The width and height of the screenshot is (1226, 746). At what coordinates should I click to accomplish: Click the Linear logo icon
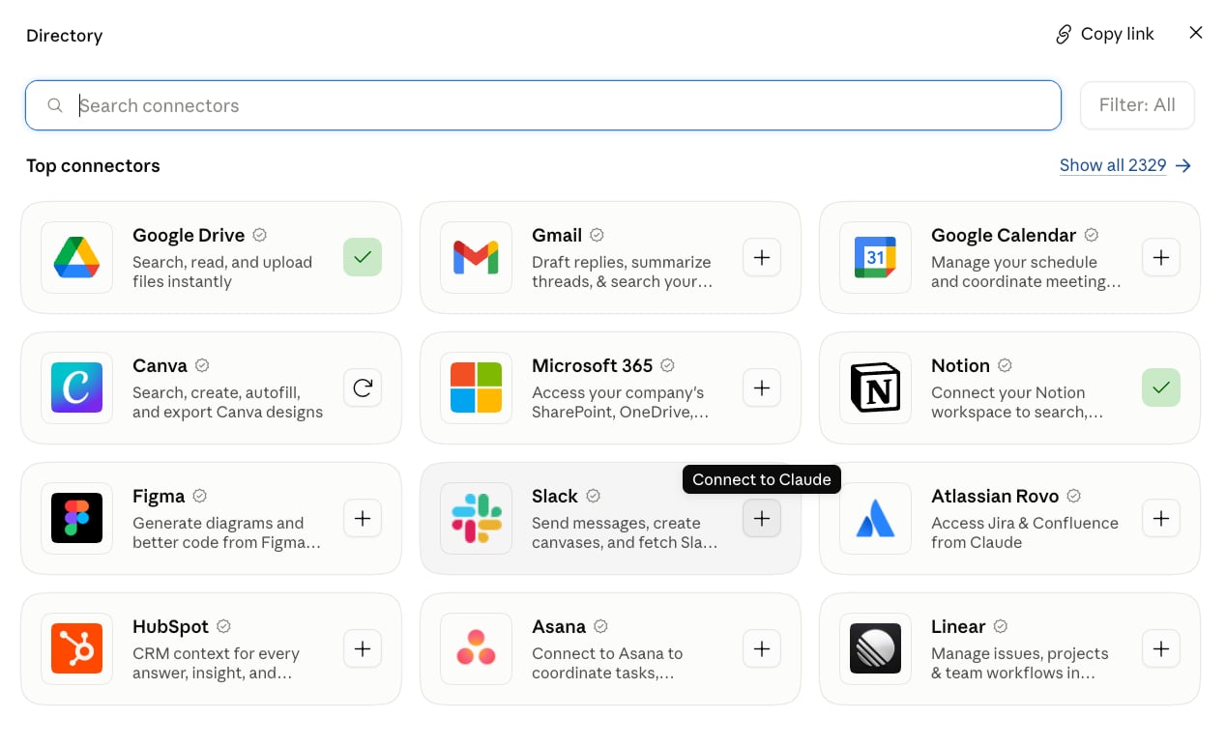[x=875, y=648]
